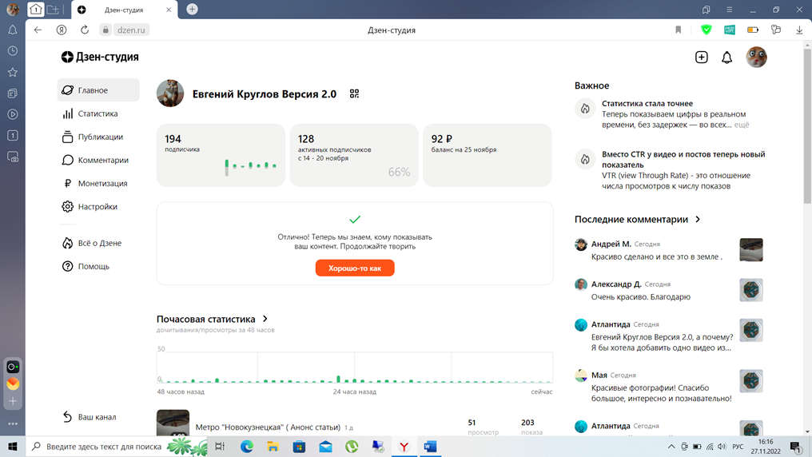812x457 pixels.
Task: Open browser sidebar collections icon
Action: (13, 93)
